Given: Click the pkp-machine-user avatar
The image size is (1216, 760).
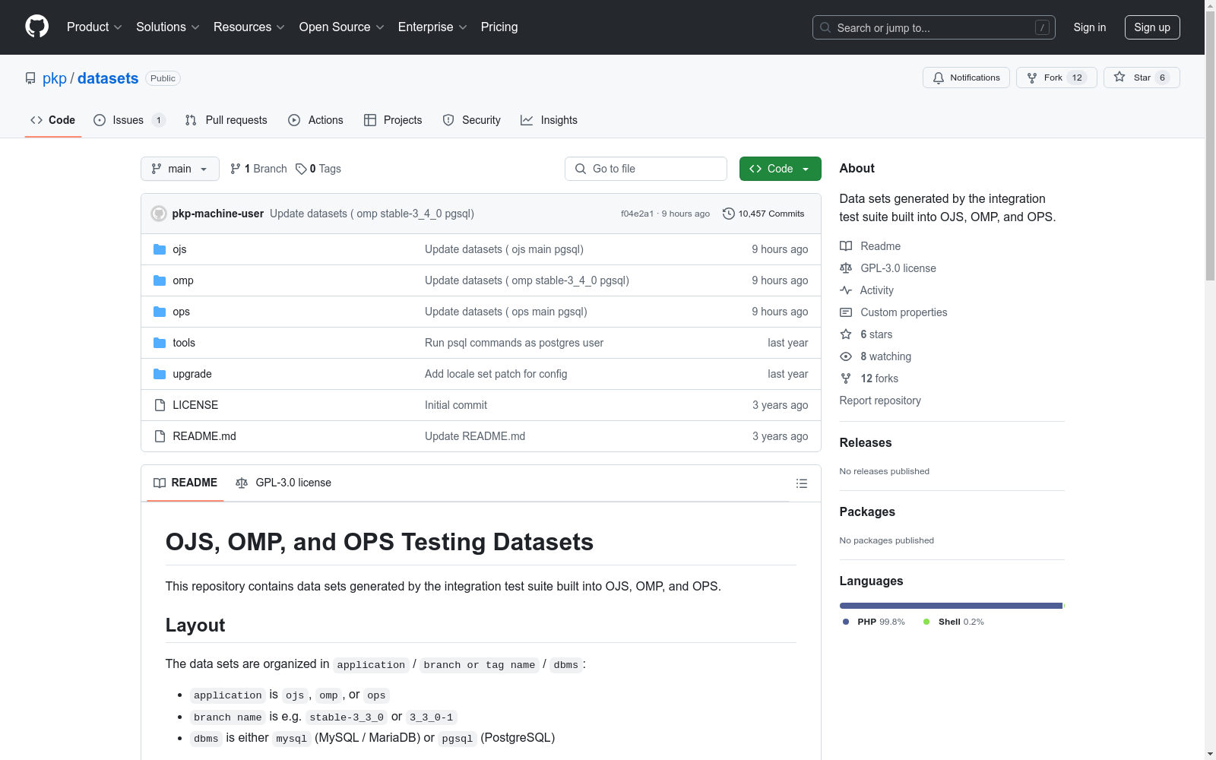Looking at the screenshot, I should click(159, 214).
